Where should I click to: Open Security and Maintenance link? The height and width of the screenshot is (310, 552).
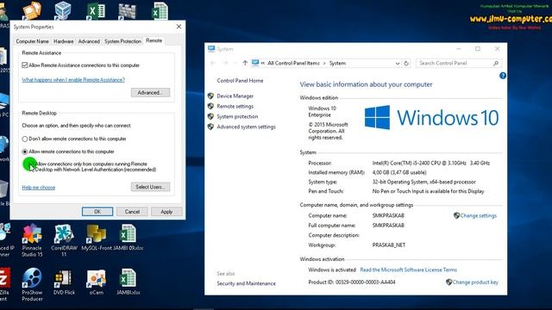(x=246, y=283)
